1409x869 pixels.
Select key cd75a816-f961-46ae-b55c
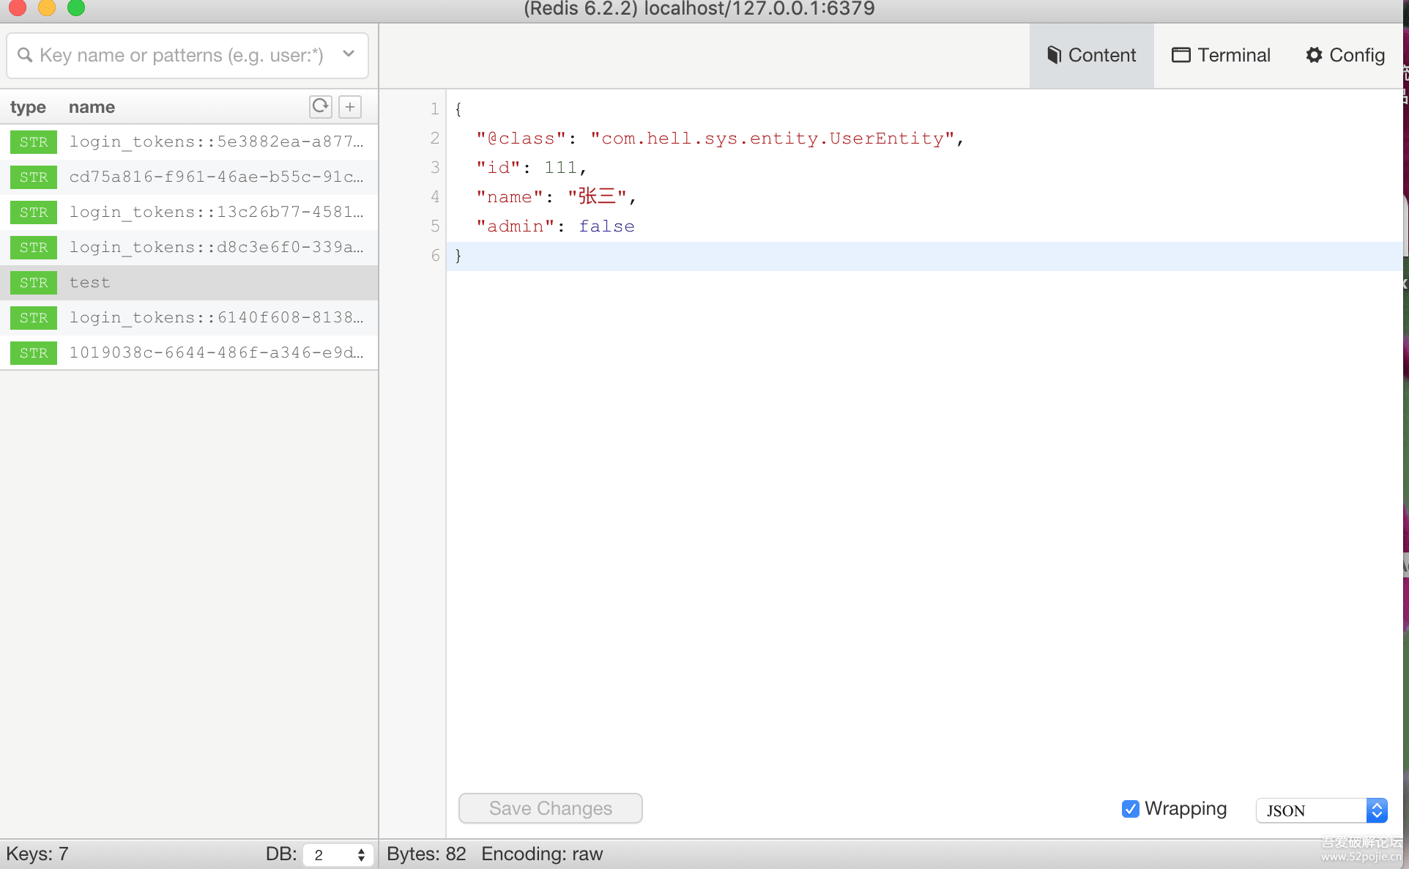[189, 177]
